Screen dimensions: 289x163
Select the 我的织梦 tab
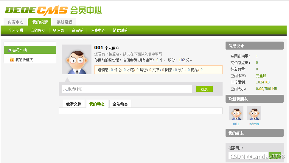(x=40, y=22)
